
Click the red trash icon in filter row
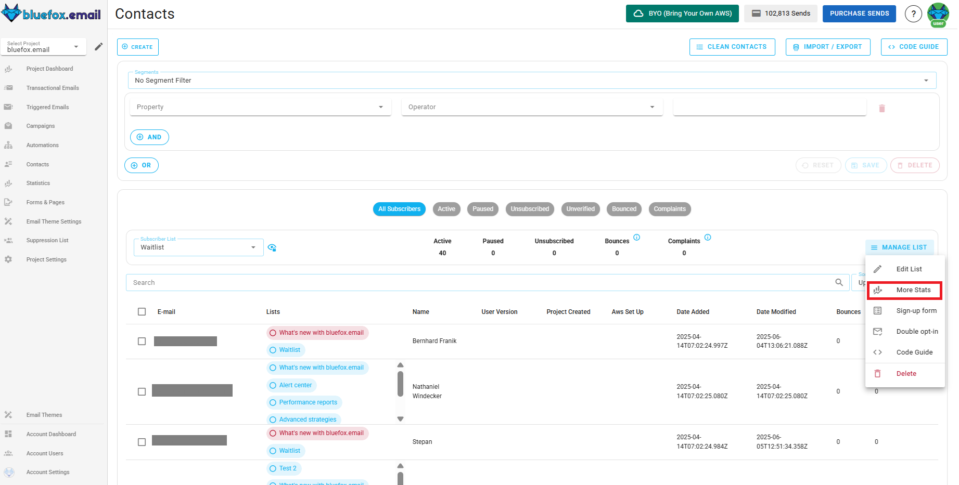[881, 108]
